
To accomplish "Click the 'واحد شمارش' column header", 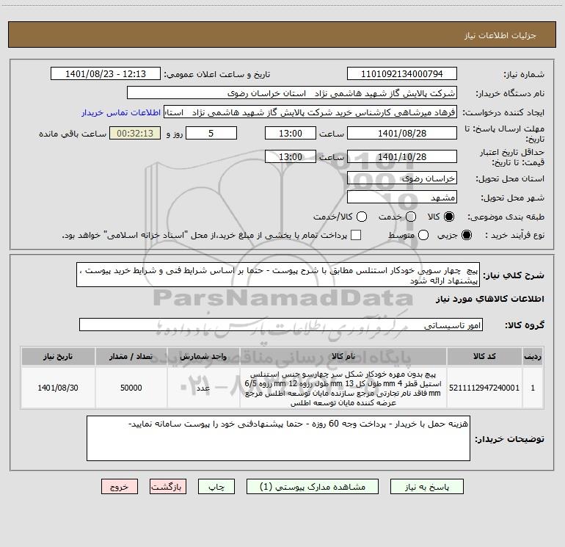I will point(203,356).
